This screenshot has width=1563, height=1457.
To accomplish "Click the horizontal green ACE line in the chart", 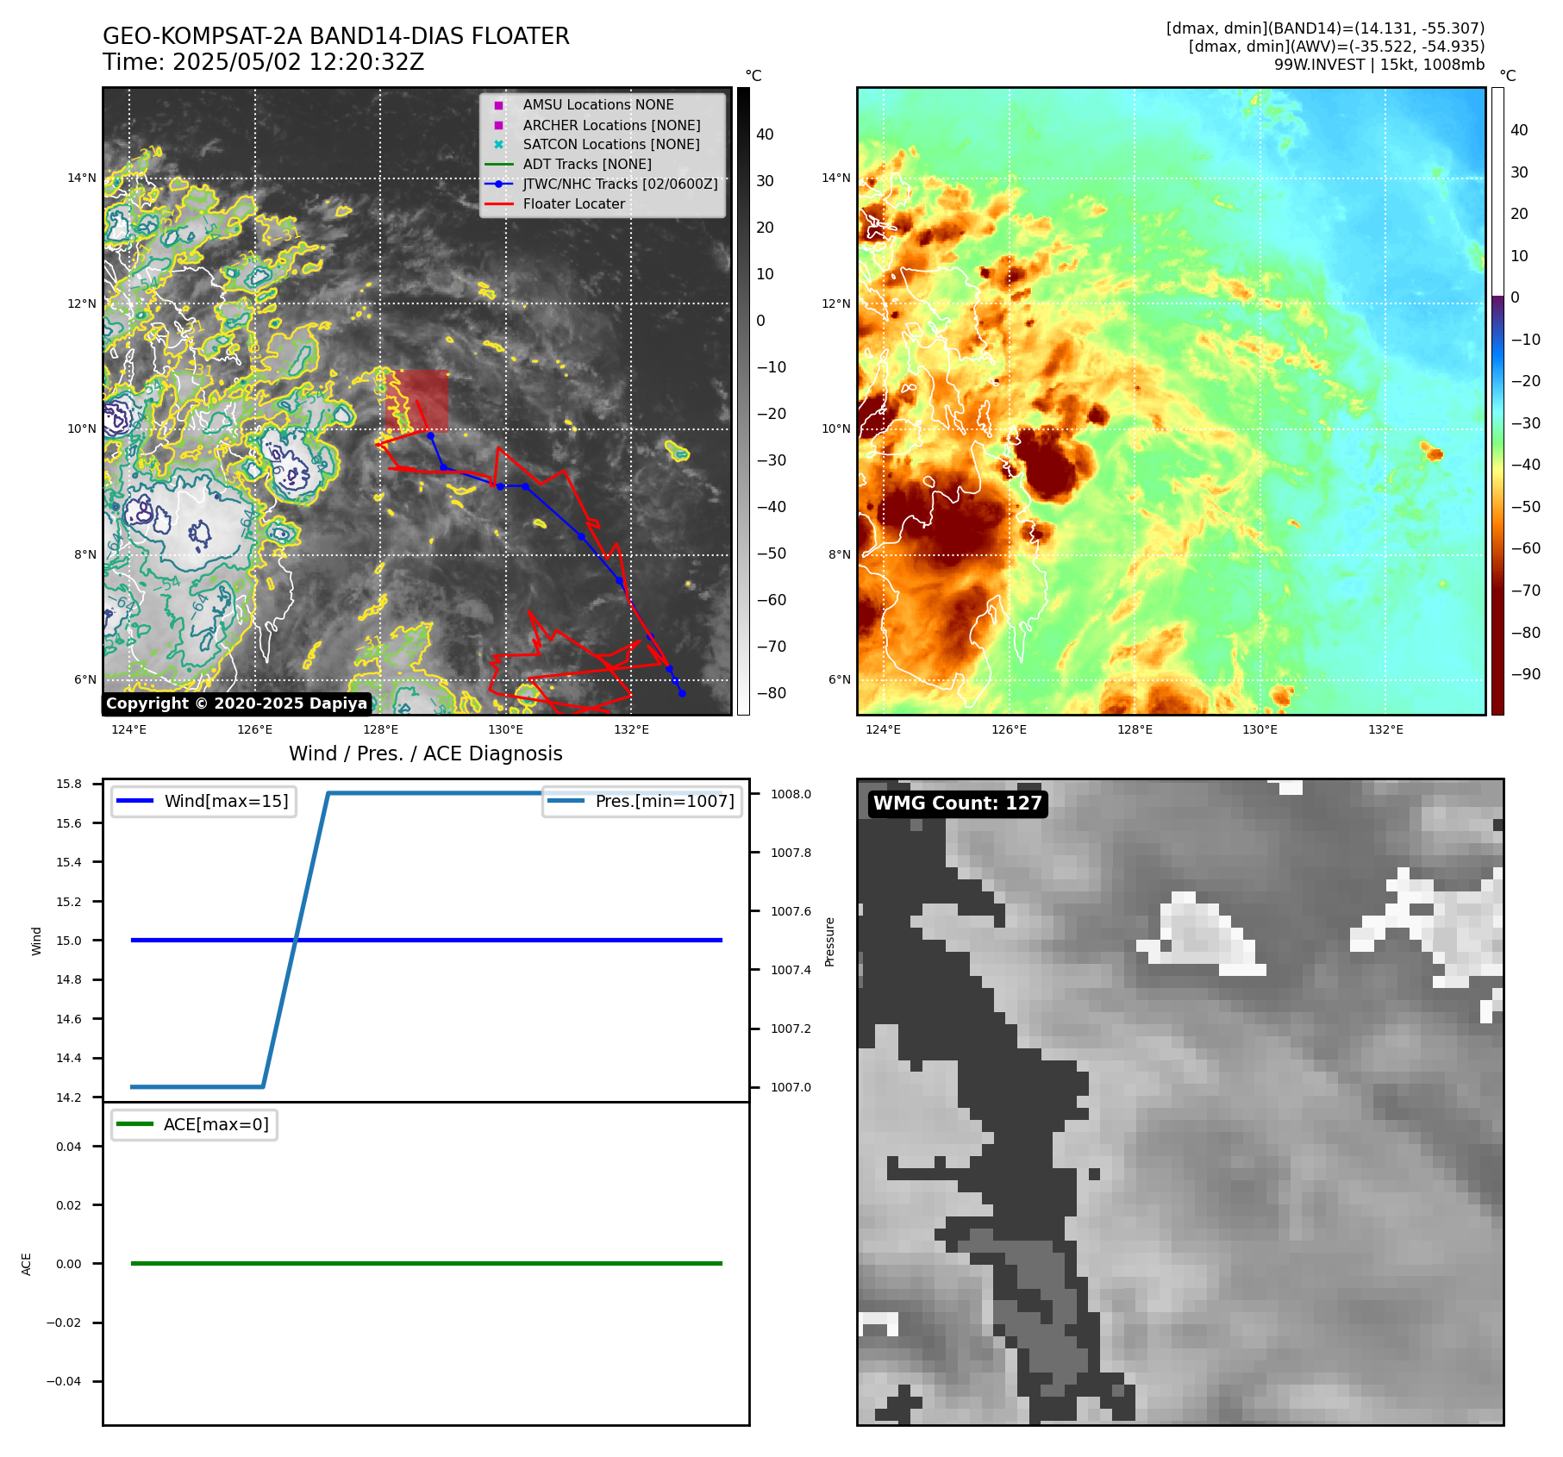I will pyautogui.click(x=426, y=1263).
